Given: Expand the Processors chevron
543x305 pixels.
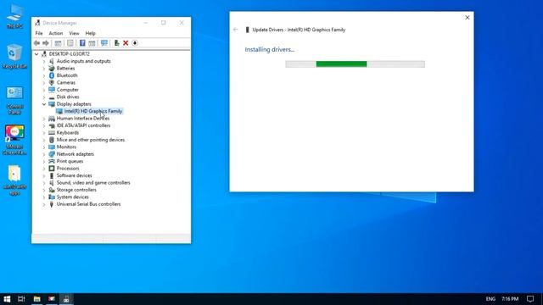Looking at the screenshot, I should [x=44, y=169].
